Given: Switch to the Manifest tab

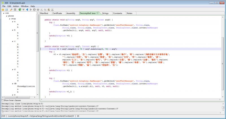Looking at the screenshot, I should (44, 13).
